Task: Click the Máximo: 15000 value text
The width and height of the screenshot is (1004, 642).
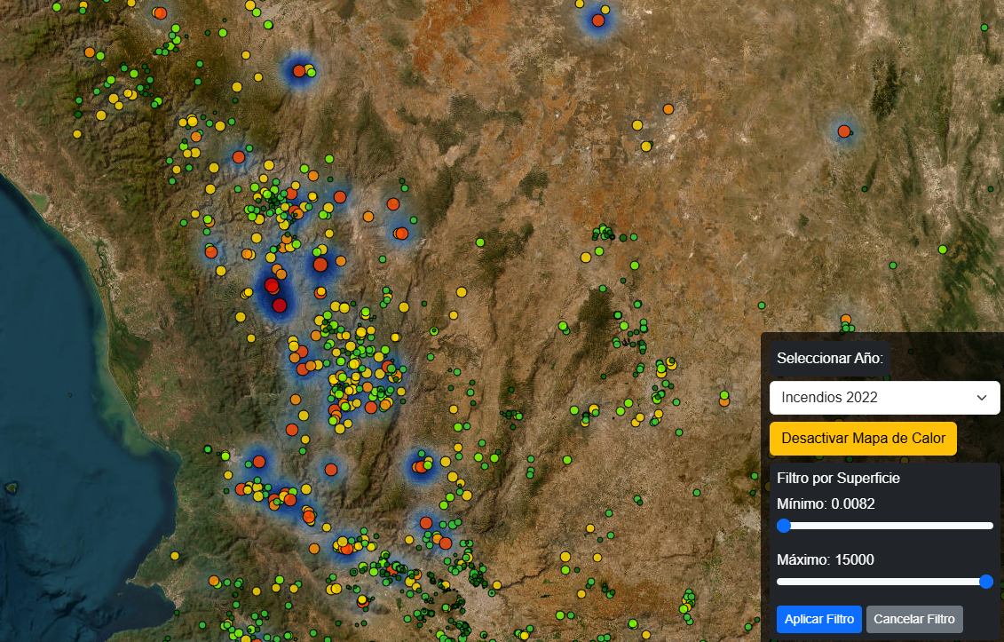Action: (x=826, y=559)
